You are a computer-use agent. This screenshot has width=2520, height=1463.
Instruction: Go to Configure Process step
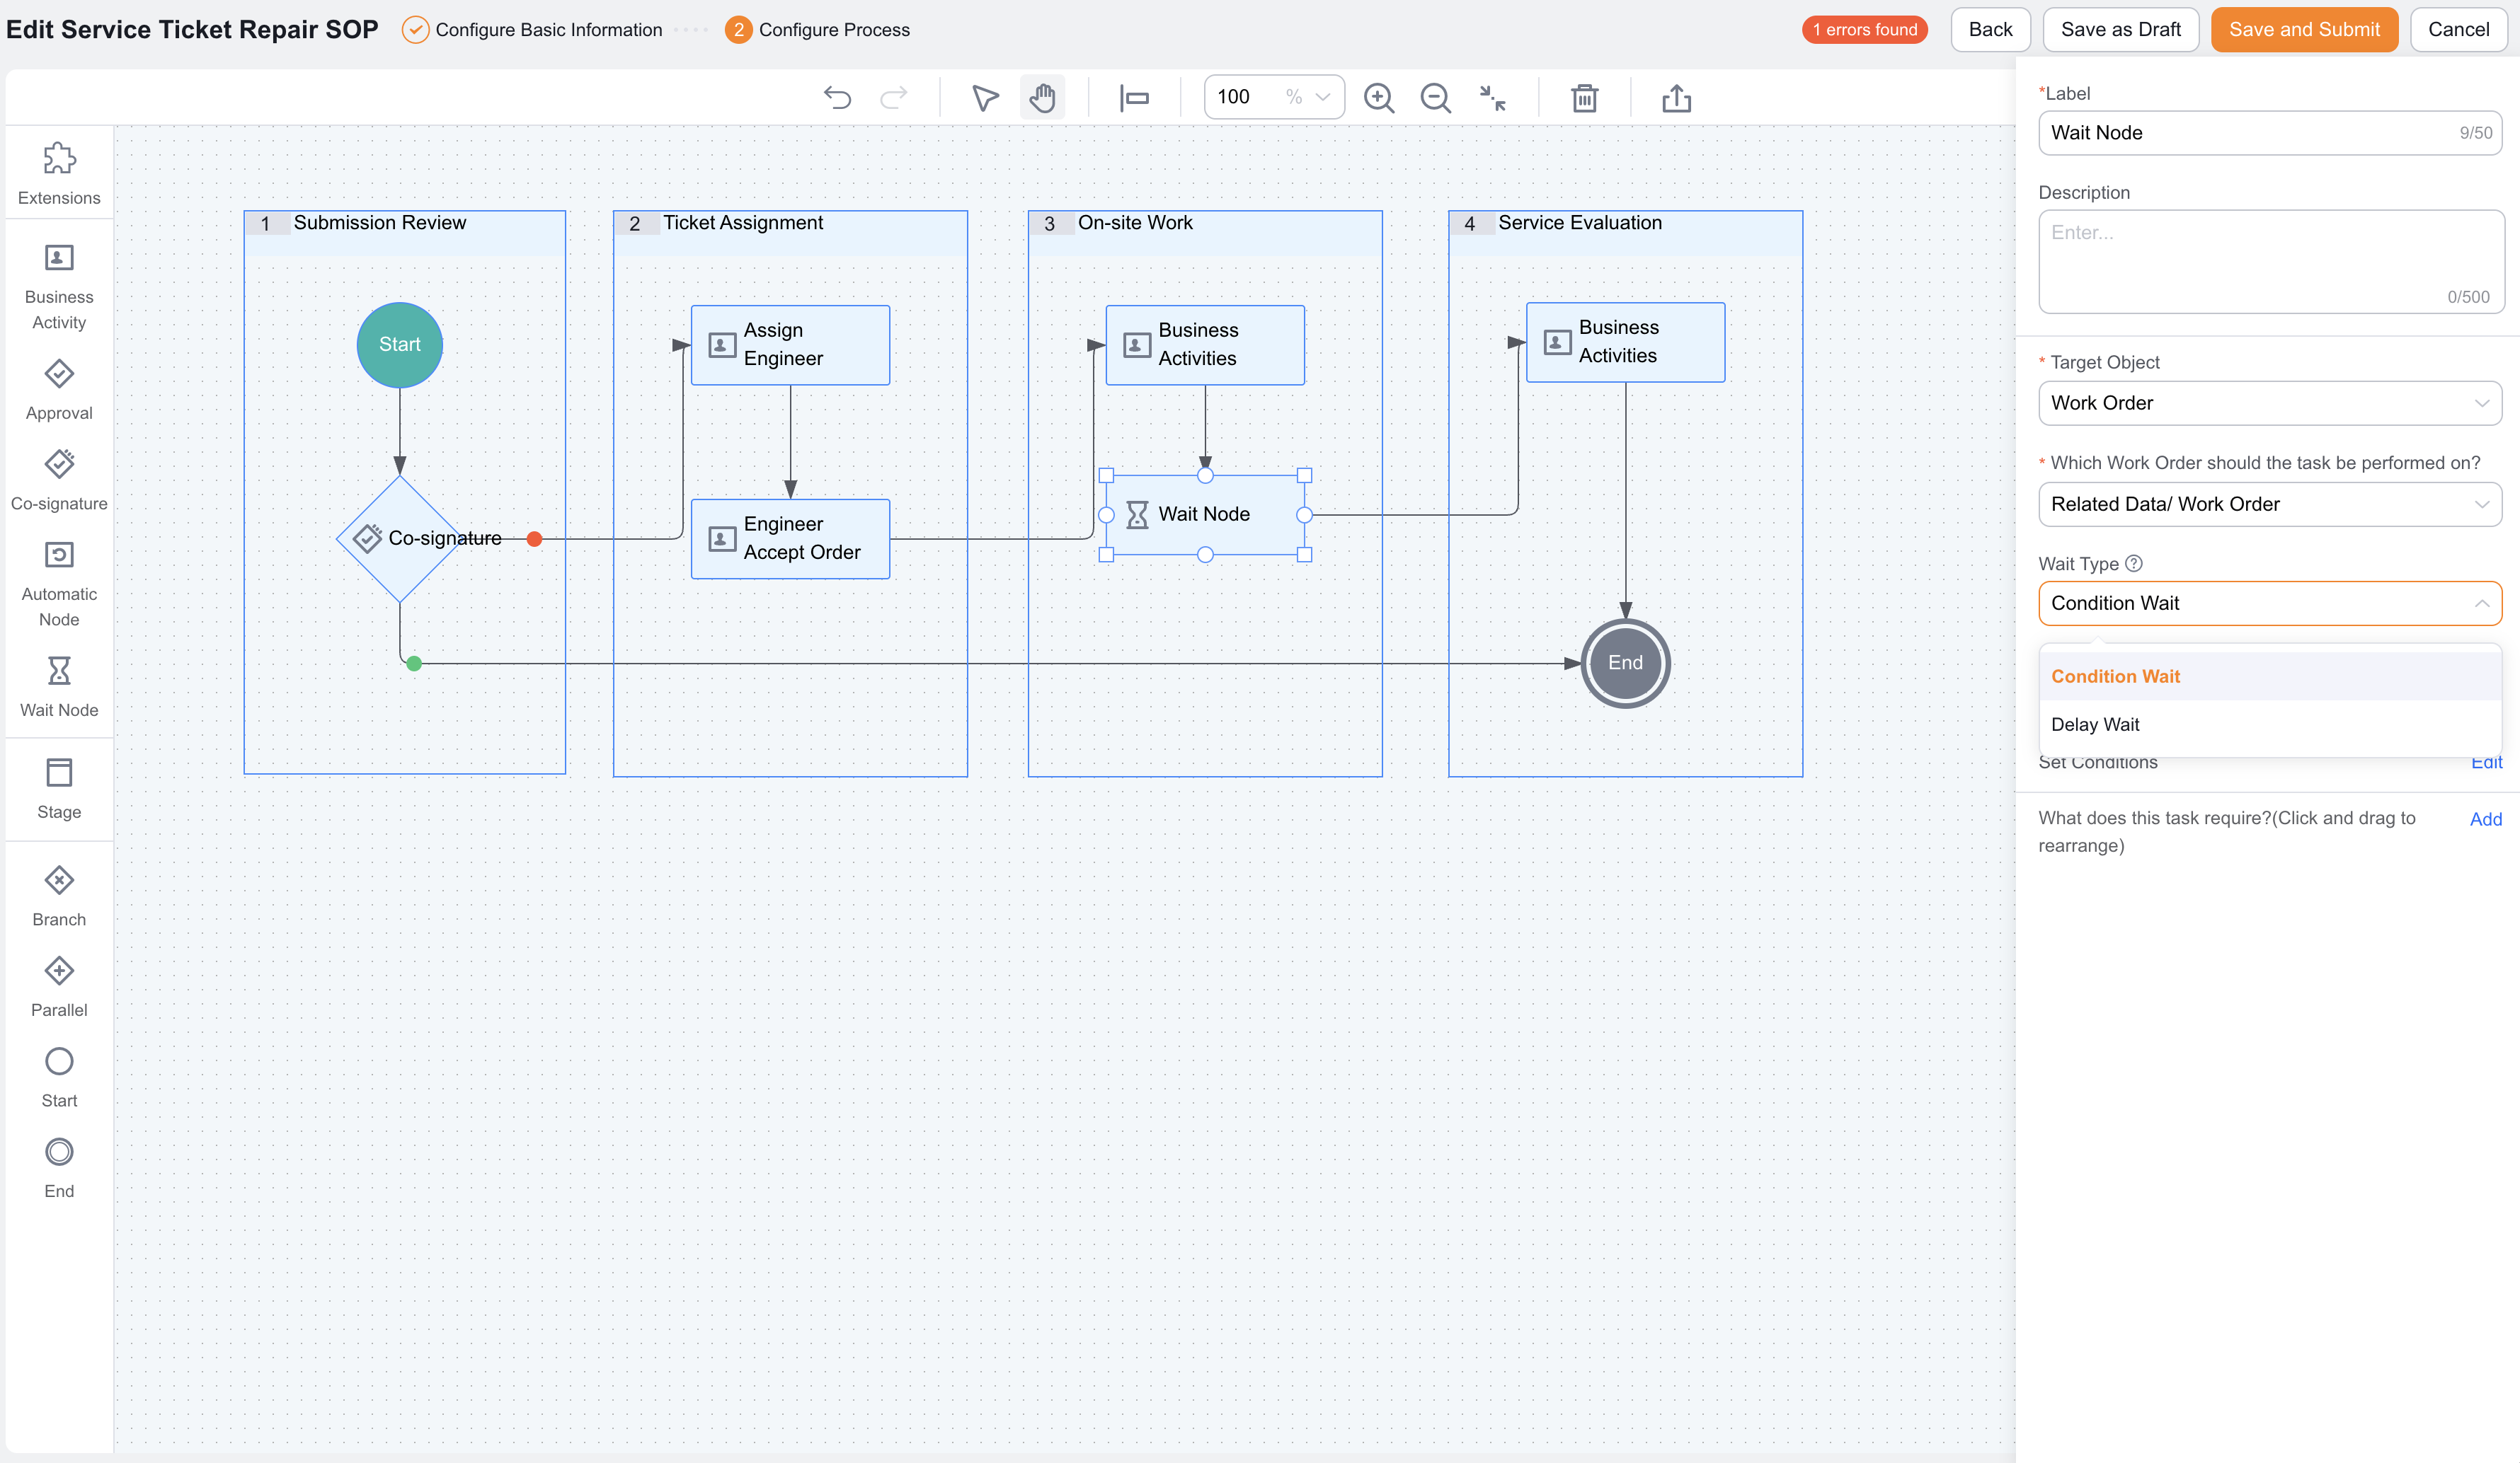[818, 29]
